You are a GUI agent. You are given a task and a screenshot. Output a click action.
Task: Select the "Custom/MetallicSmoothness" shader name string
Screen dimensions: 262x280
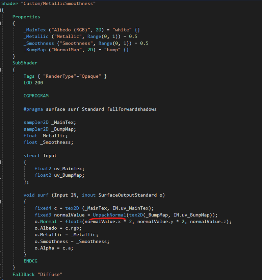pos(58,3)
